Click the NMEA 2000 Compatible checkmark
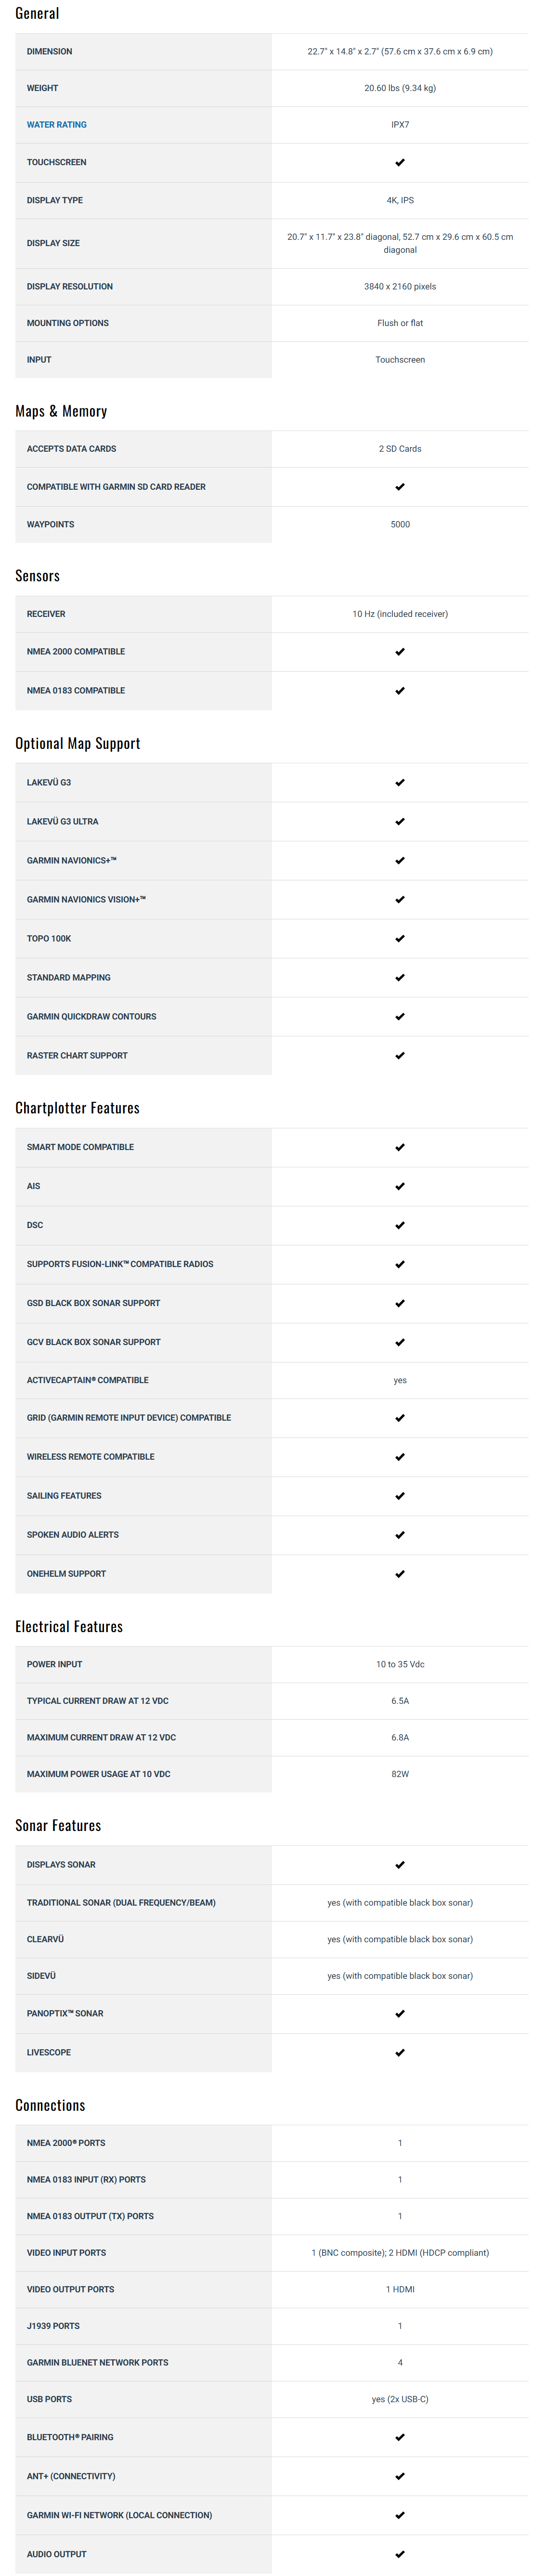Viewport: 533px width, 2576px height. point(400,652)
